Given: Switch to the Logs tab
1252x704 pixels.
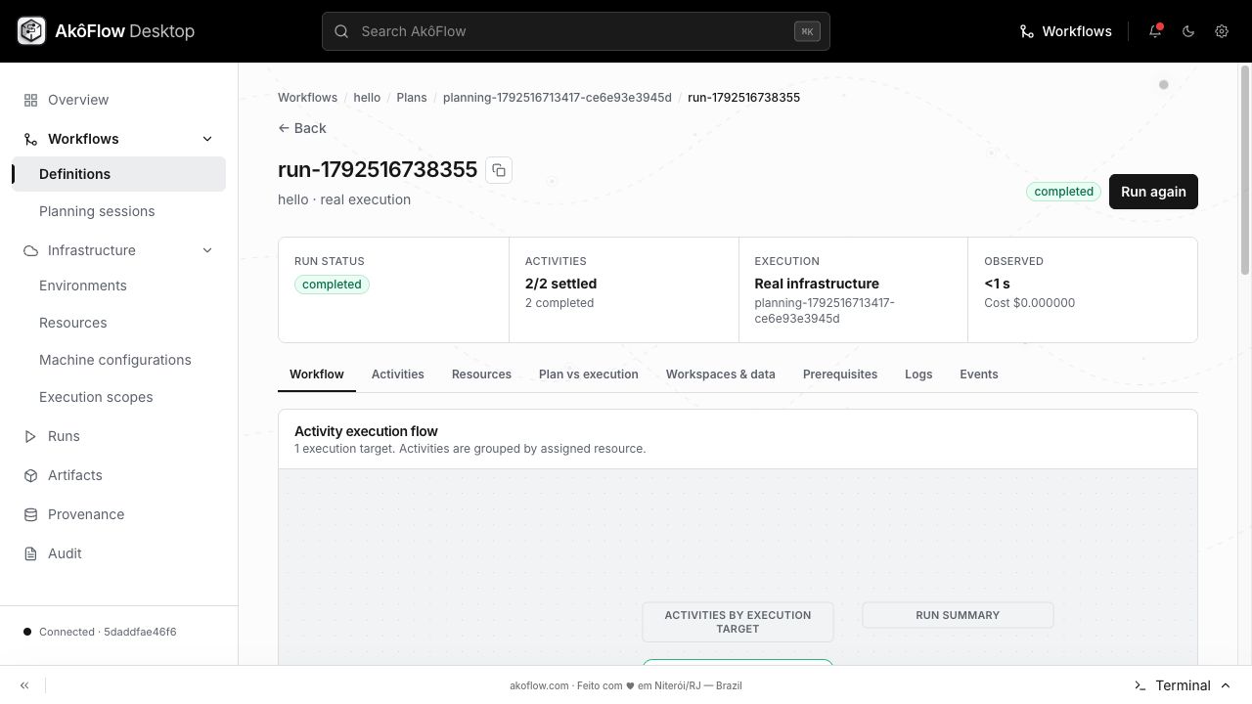Looking at the screenshot, I should pos(918,374).
